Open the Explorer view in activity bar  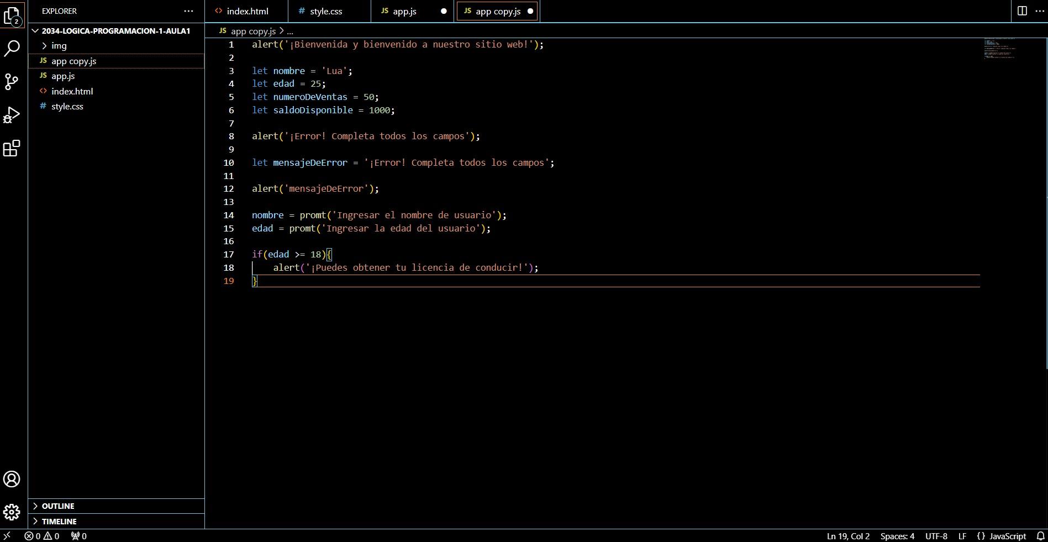coord(12,16)
